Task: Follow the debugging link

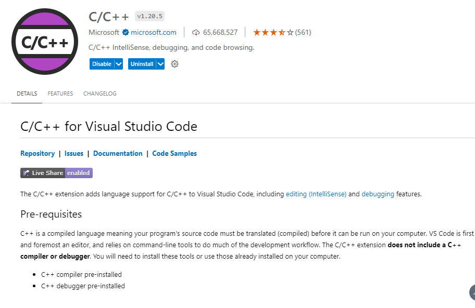Action: pyautogui.click(x=378, y=194)
